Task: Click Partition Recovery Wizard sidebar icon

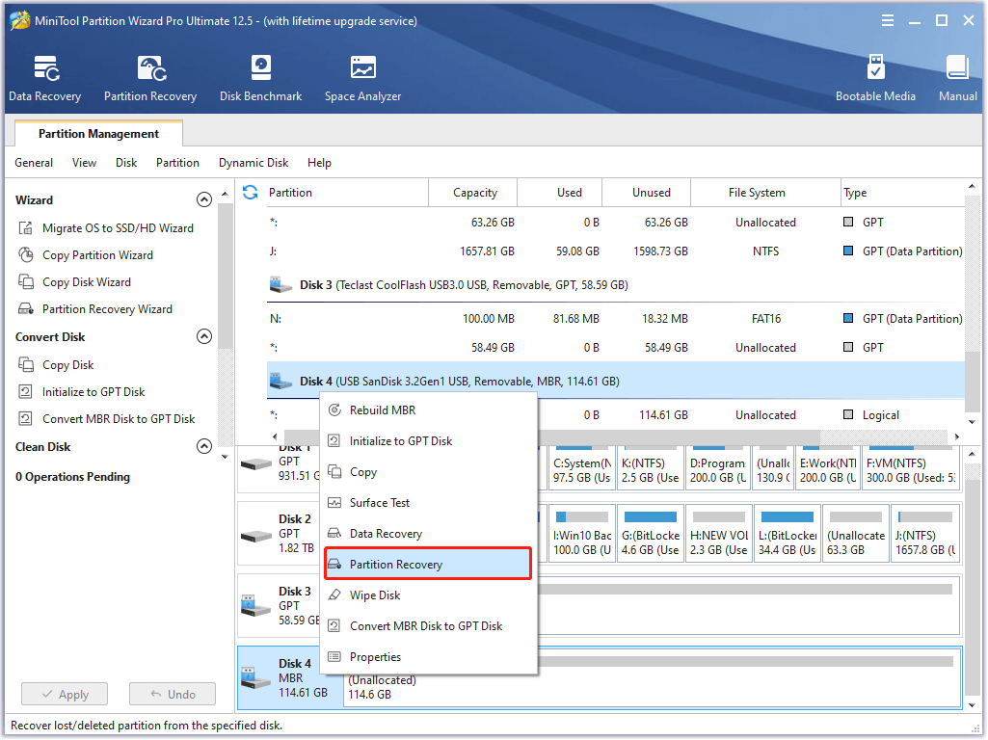Action: pos(26,309)
